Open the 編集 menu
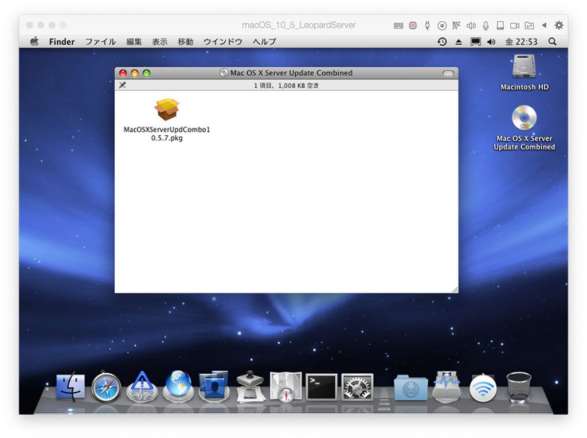 [134, 41]
